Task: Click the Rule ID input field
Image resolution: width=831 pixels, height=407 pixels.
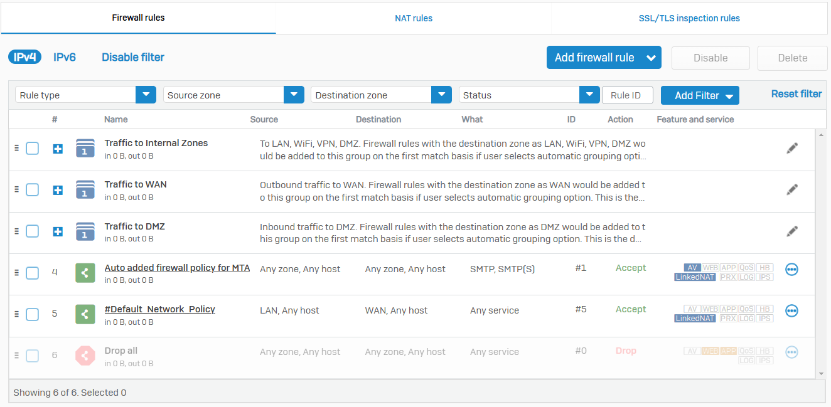Action: (627, 95)
